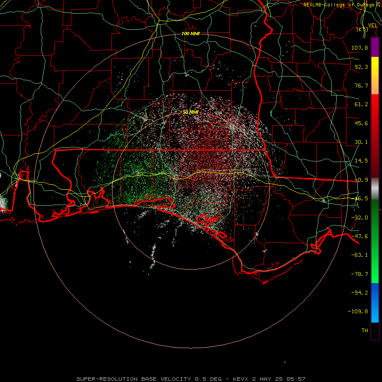
Task: Pick the blue segment of the color bar
Action: (x=375, y=303)
